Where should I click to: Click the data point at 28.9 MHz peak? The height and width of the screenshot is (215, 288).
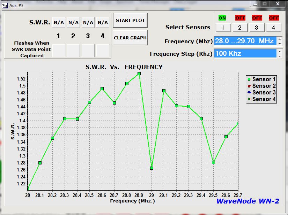139,74
